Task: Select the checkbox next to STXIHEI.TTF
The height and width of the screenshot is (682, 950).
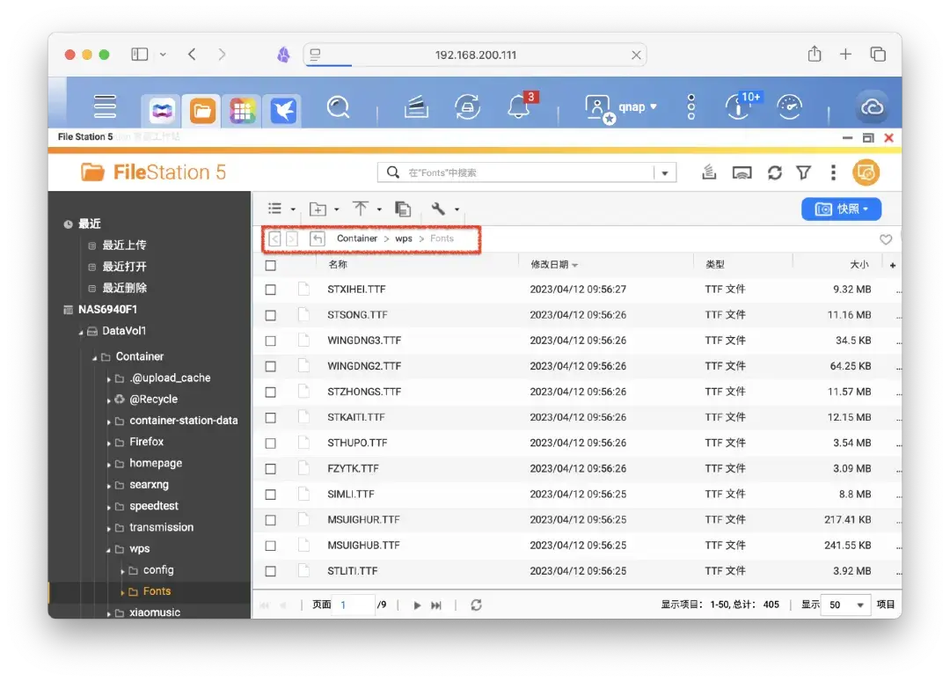Action: [270, 289]
